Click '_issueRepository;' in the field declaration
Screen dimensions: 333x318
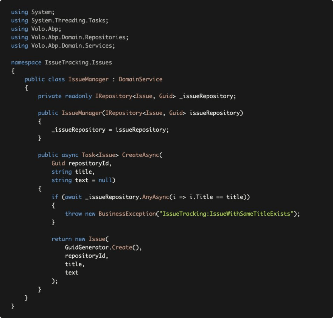point(207,96)
